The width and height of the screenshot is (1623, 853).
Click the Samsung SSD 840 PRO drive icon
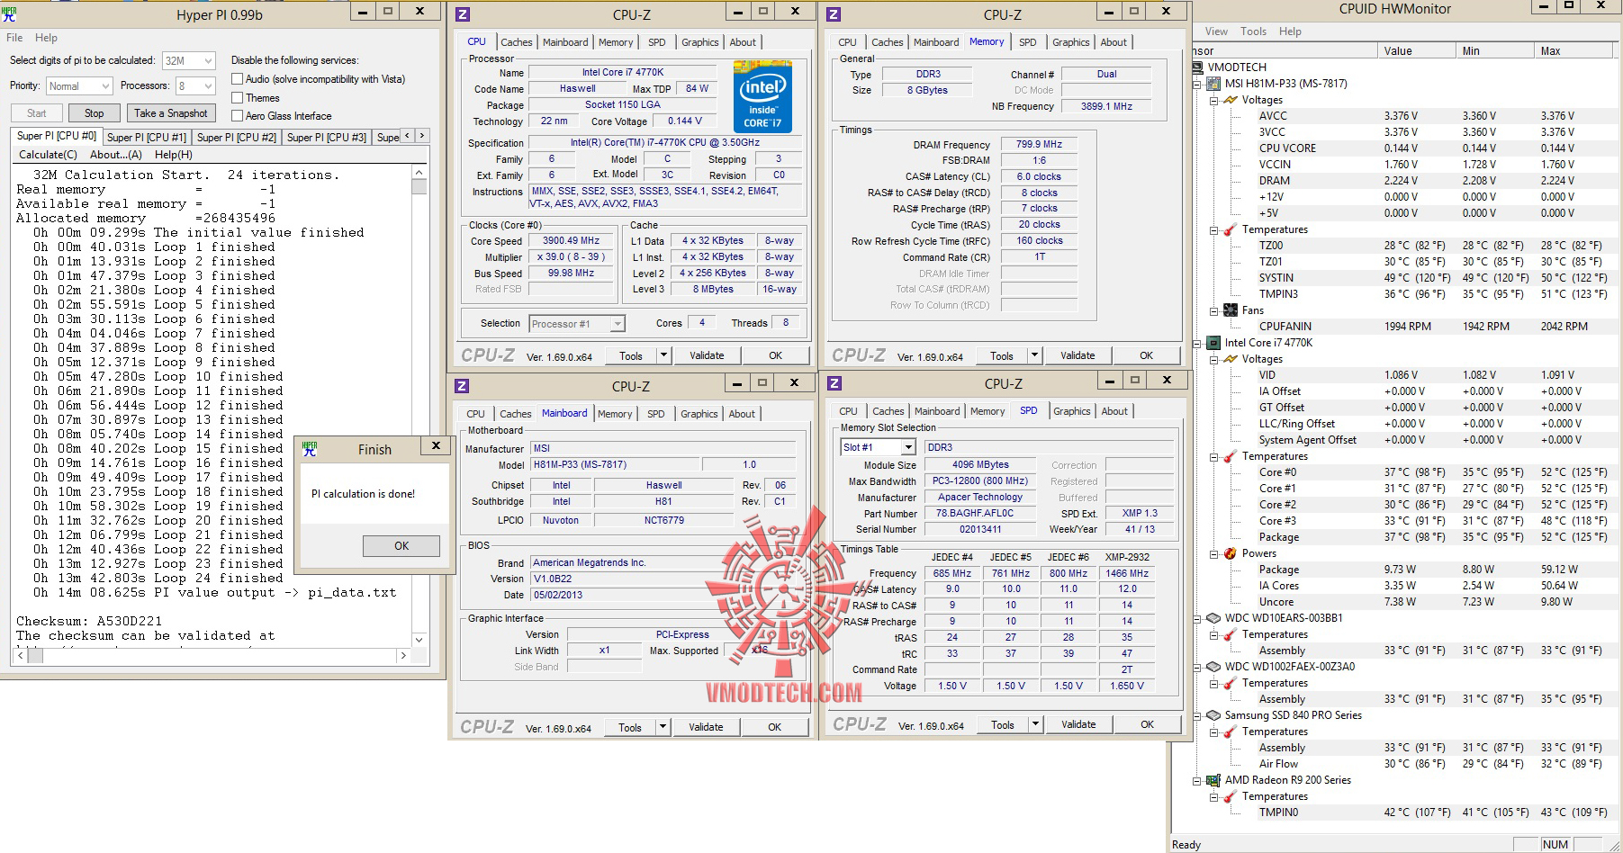[x=1214, y=715]
